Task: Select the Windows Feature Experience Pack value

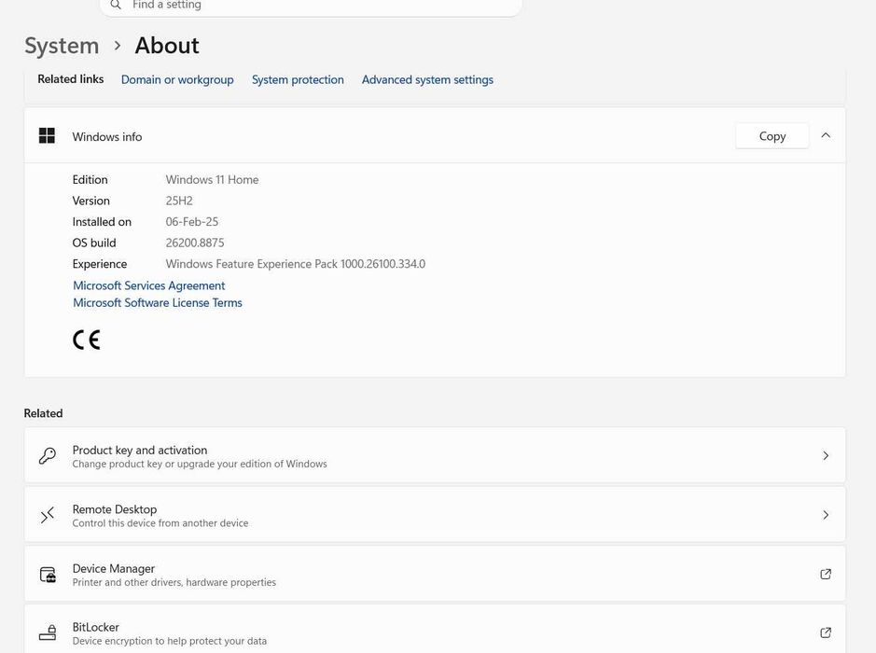Action: coord(296,264)
